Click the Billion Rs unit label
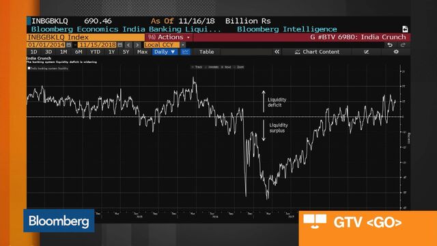The image size is (437, 246). click(248, 21)
